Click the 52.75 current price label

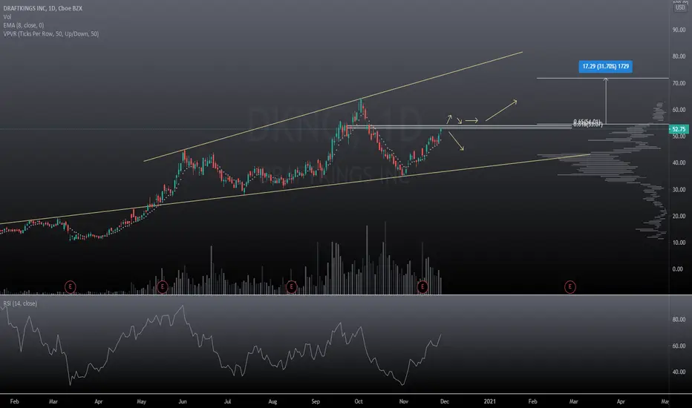pos(679,129)
